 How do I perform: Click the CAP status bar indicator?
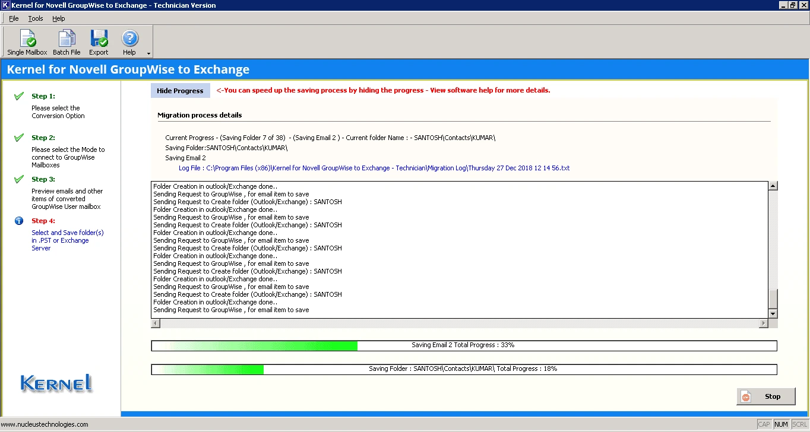(x=764, y=424)
